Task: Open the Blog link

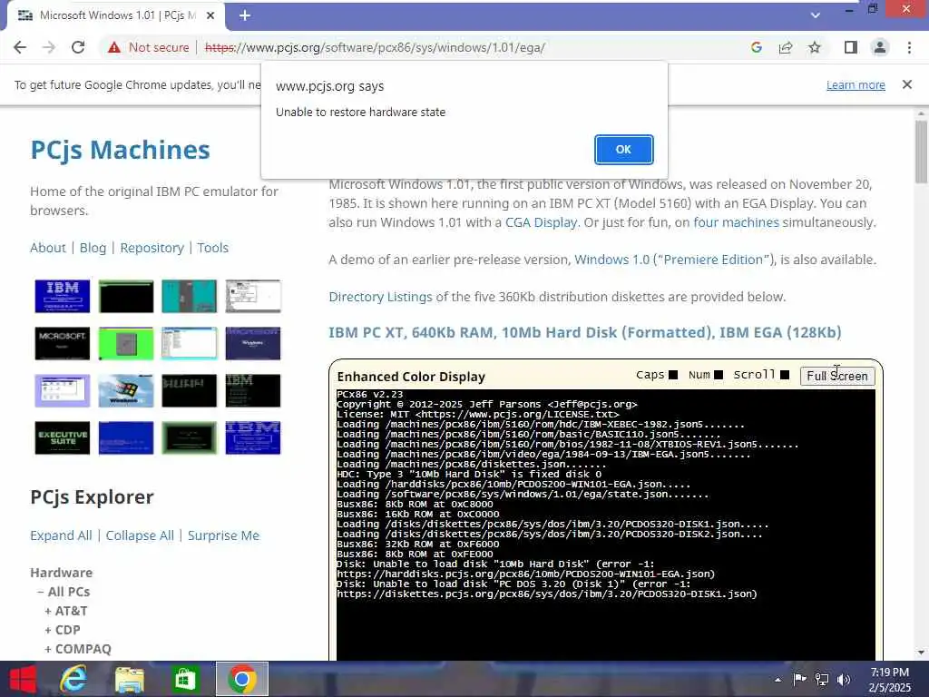Action: click(x=93, y=248)
